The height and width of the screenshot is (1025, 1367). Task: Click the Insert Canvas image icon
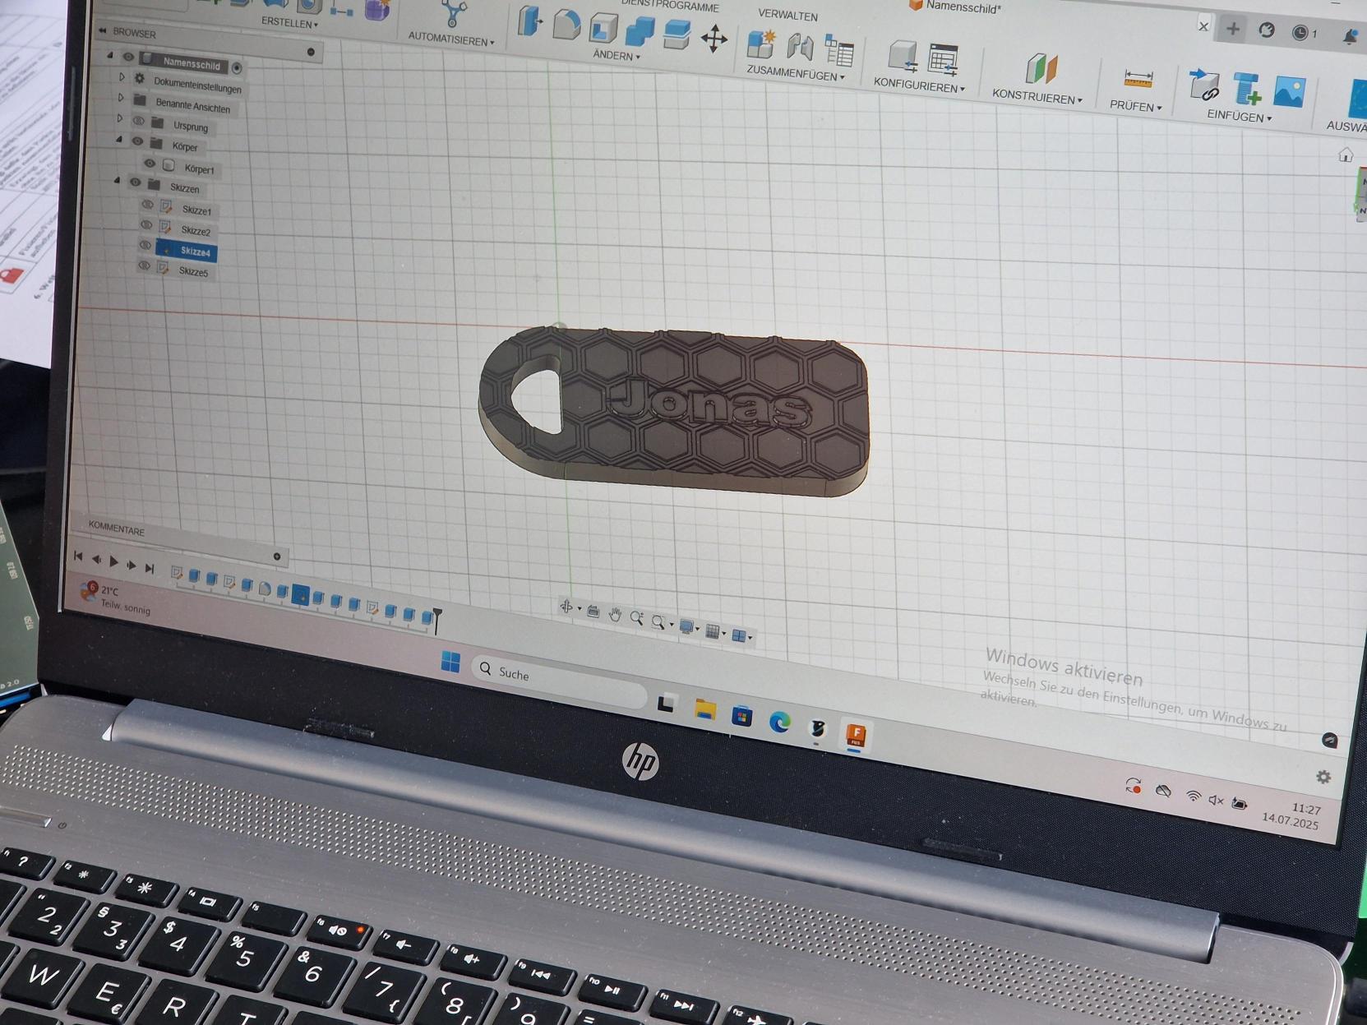click(x=1289, y=91)
